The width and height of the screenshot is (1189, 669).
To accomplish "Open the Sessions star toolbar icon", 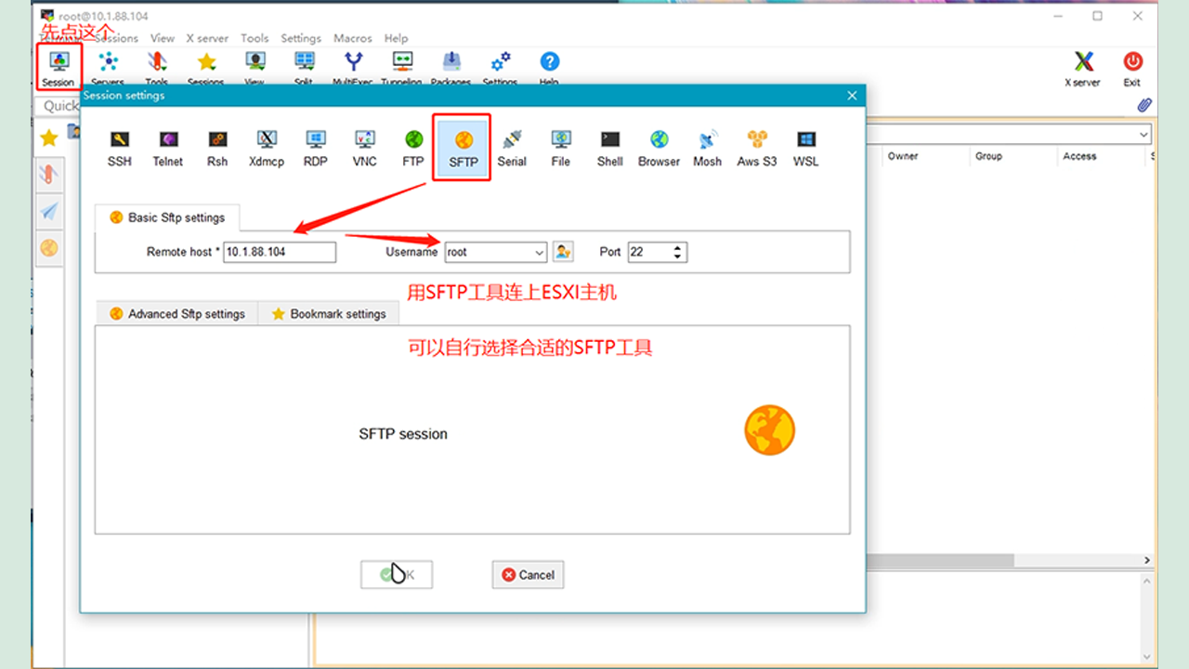I will (206, 68).
